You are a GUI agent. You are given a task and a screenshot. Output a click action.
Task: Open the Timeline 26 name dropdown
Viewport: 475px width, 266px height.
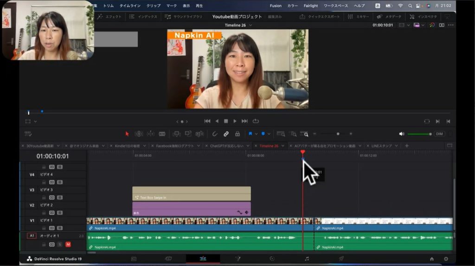(251, 25)
